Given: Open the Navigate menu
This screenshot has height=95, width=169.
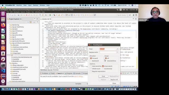Looking at the screenshot, I should 17,12.
